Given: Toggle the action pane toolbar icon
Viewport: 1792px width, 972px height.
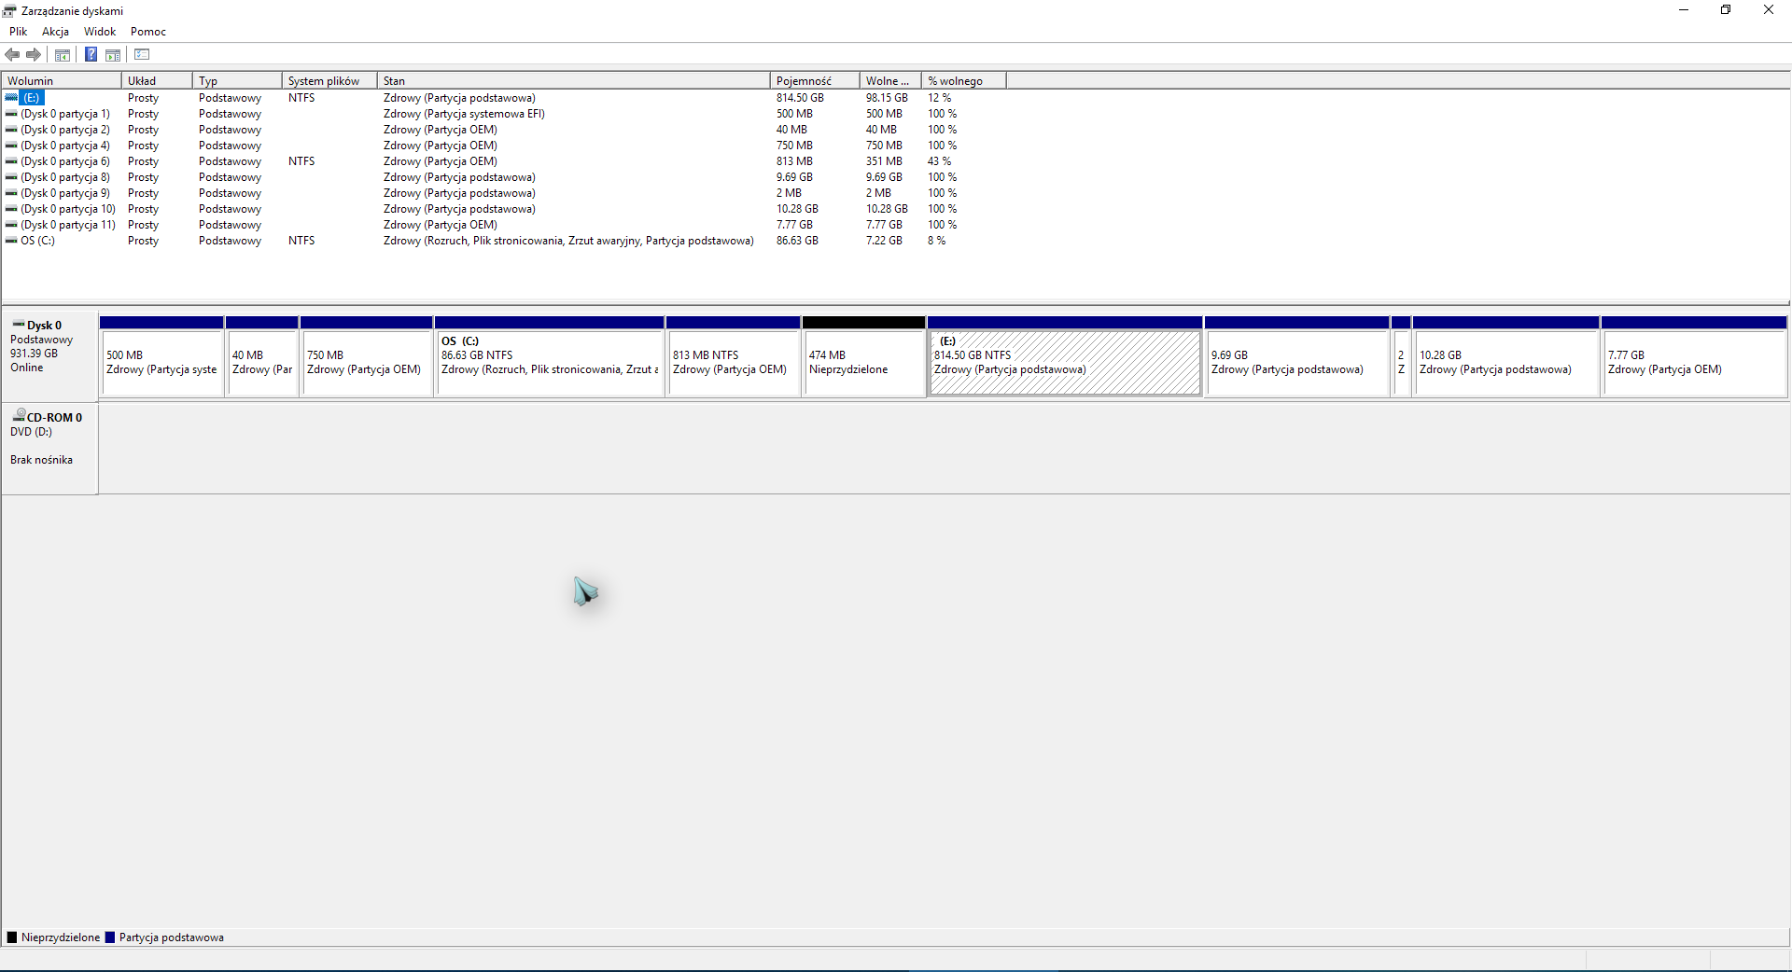Looking at the screenshot, I should click(x=113, y=54).
